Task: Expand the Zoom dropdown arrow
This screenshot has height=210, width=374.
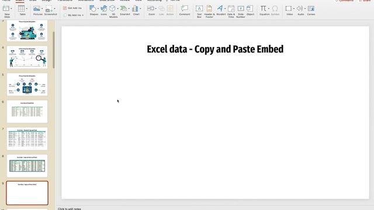Action: coord(156,9)
